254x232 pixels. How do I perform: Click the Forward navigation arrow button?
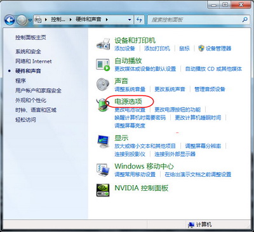pos(22,20)
